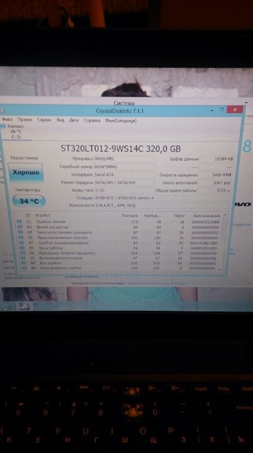This screenshot has height=453, width=253.
Task: Select the Включения/отключения attribute name
Action: click(x=61, y=258)
